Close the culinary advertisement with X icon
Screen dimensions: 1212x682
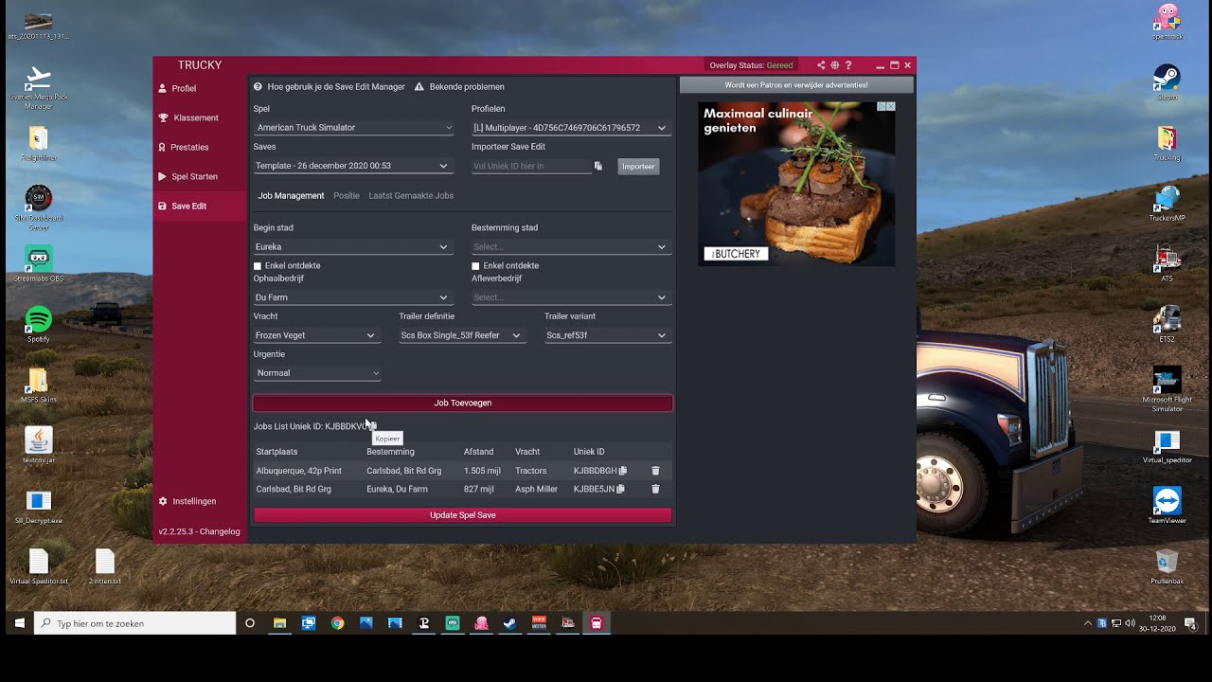pyautogui.click(x=890, y=107)
